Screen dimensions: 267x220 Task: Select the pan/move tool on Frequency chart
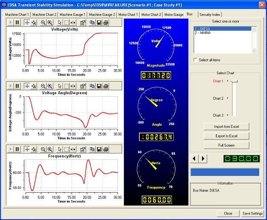pyautogui.click(x=27, y=149)
